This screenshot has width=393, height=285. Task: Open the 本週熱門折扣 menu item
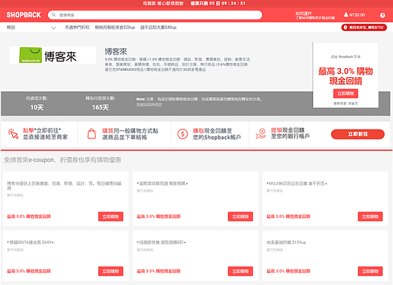[77, 28]
